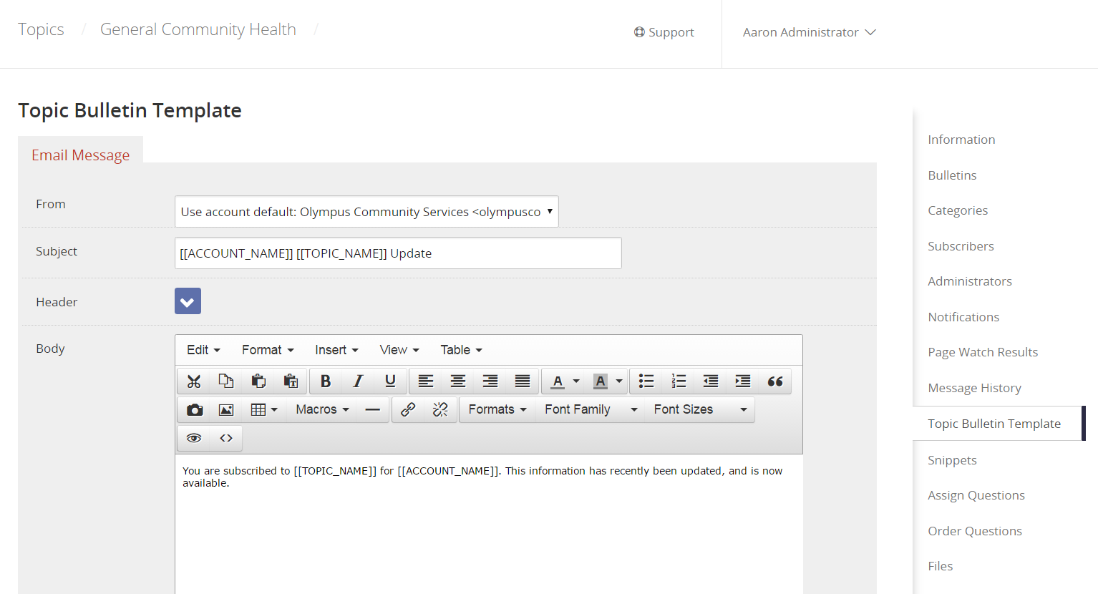
Task: Click the Support link in the header
Action: click(x=664, y=31)
